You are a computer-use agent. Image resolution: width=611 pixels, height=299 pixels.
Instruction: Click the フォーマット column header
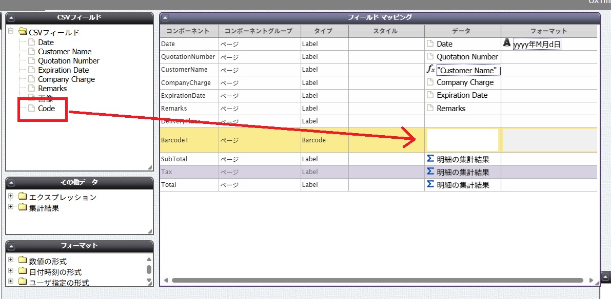pos(548,31)
